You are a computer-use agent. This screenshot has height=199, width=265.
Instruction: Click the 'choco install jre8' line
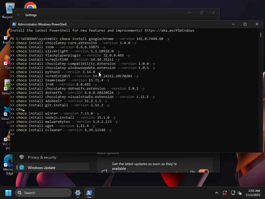tap(57, 84)
